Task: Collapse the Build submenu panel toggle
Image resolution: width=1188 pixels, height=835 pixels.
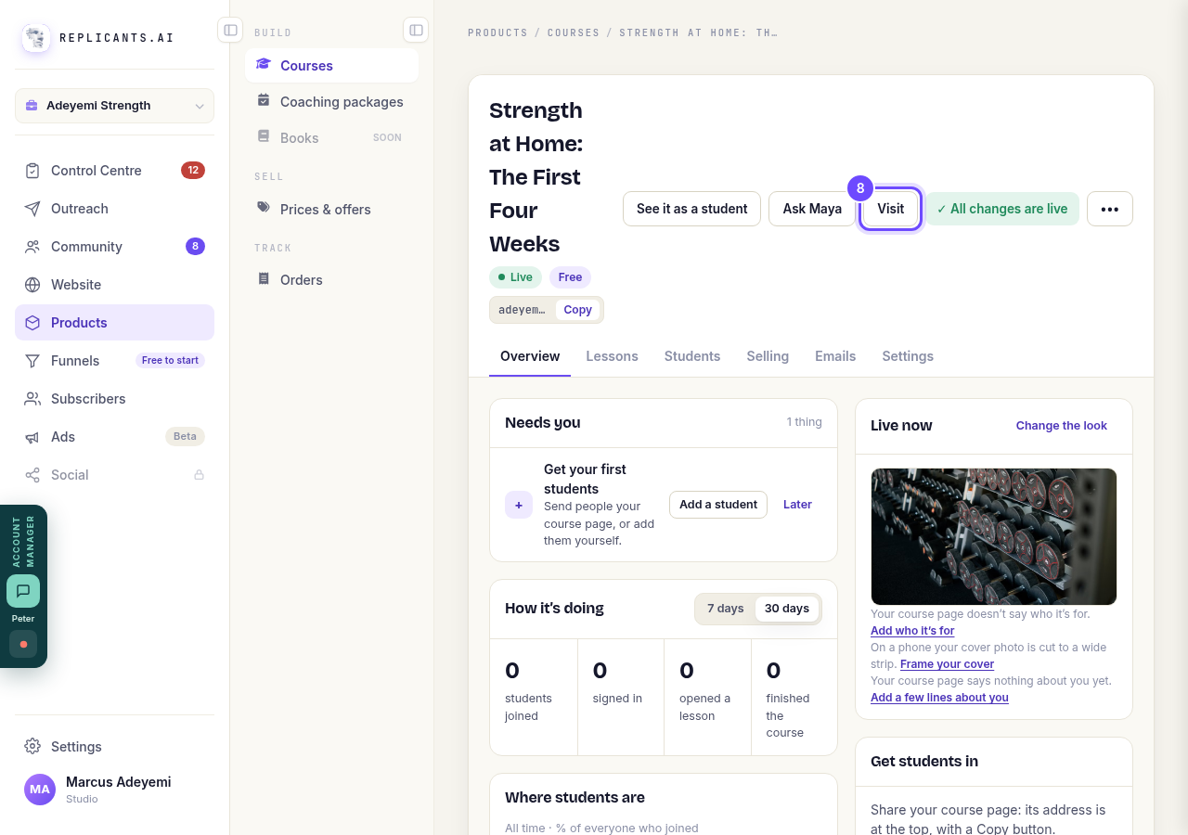Action: pos(416,31)
